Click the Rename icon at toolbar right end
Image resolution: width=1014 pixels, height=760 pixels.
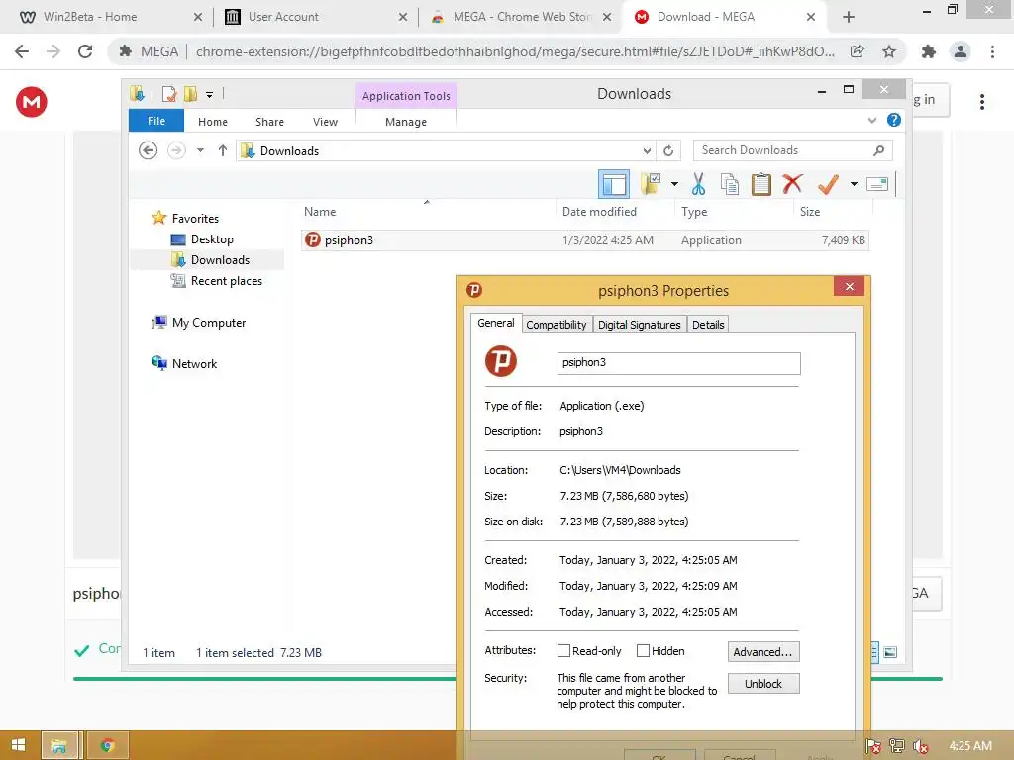pyautogui.click(x=877, y=184)
